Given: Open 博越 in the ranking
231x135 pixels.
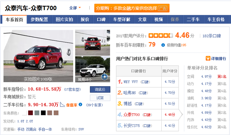Looking at the screenshot, I should [127, 104].
